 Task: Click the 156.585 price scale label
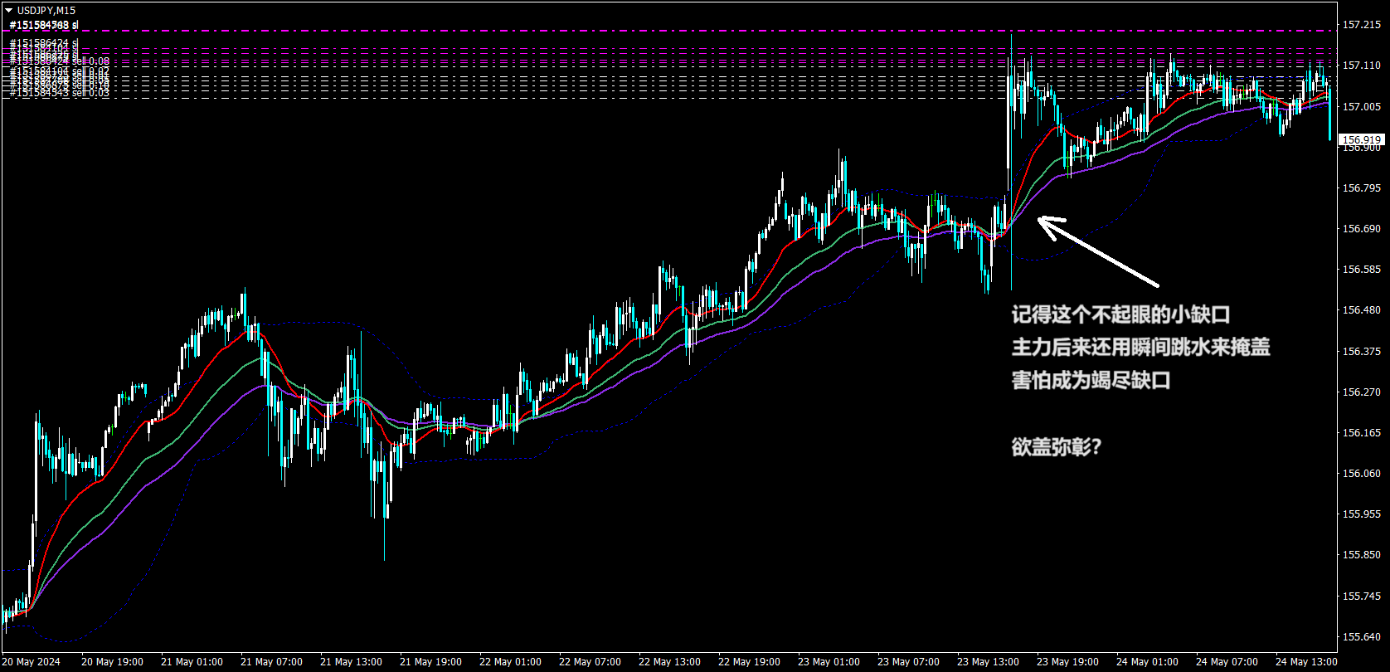pos(1360,270)
